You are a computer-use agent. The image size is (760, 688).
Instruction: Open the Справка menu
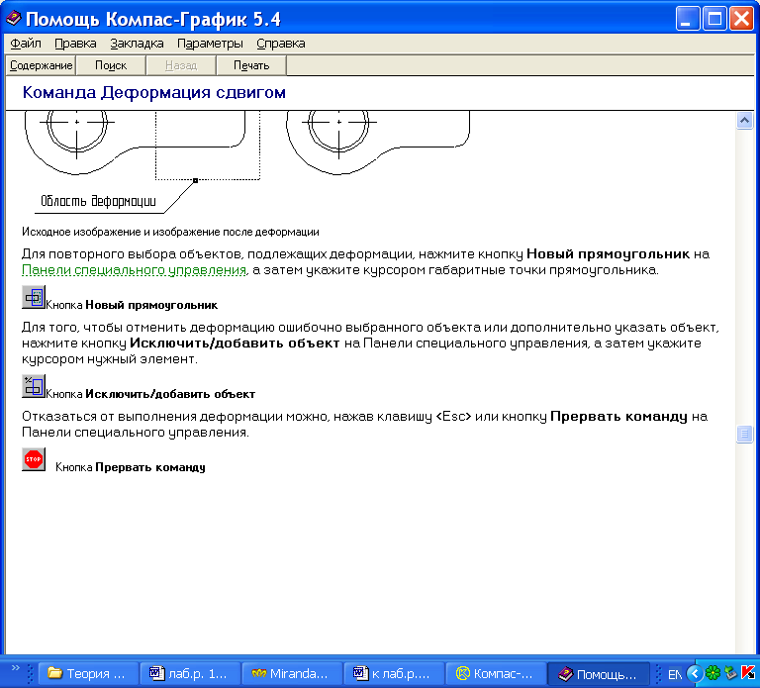tap(281, 44)
